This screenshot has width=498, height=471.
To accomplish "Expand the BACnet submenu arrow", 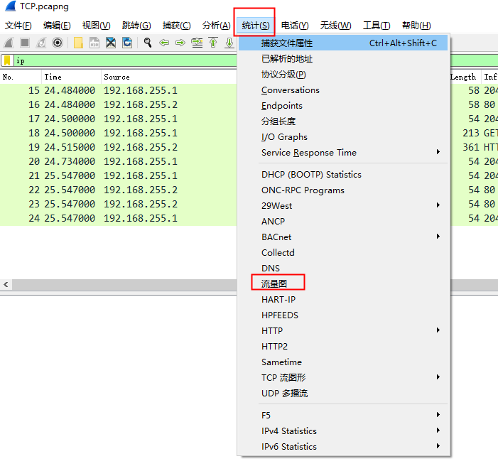I will 438,237.
